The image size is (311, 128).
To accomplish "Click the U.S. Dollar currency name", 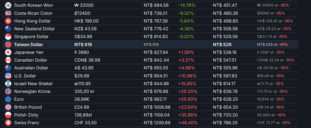I will click(x=25, y=76).
